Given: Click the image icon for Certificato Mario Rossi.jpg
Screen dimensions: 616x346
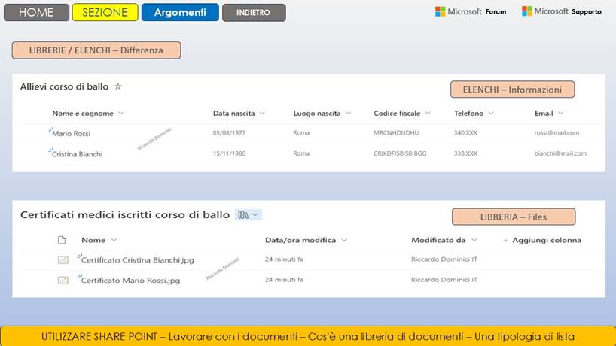Looking at the screenshot, I should pyautogui.click(x=63, y=280).
